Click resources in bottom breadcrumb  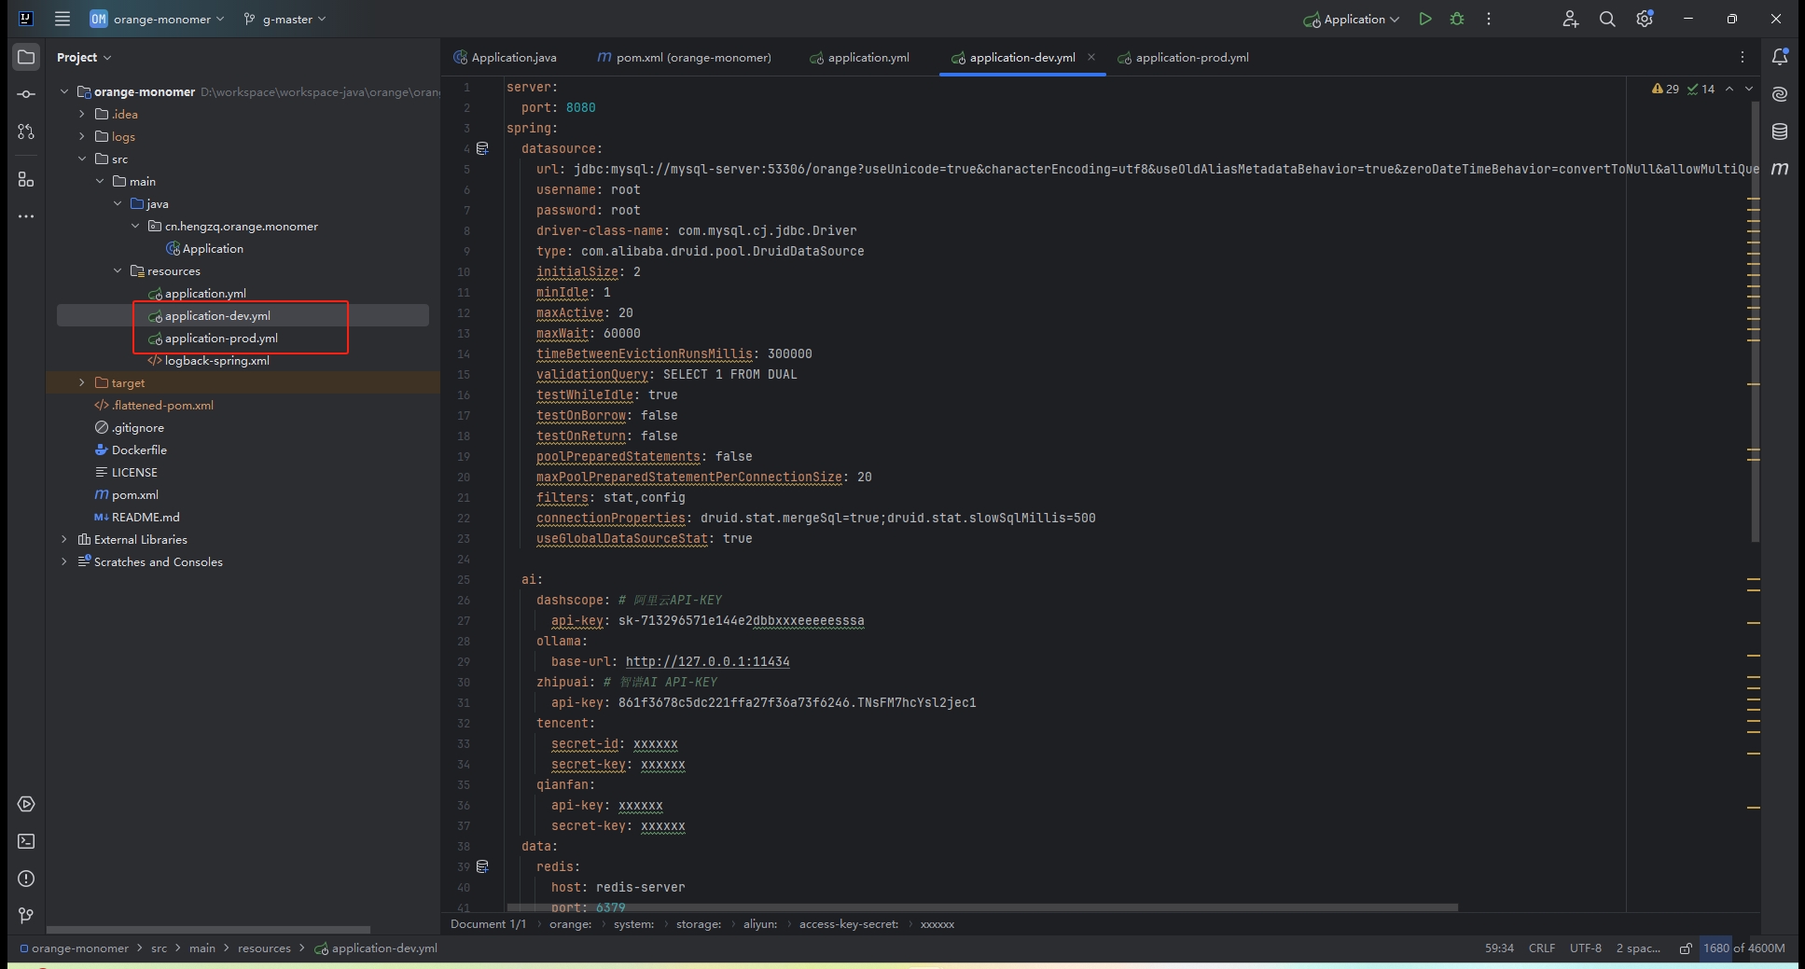pyautogui.click(x=264, y=948)
